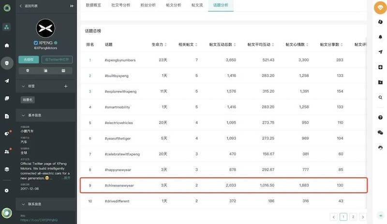Collapse the 标签 section chevron

23,86
